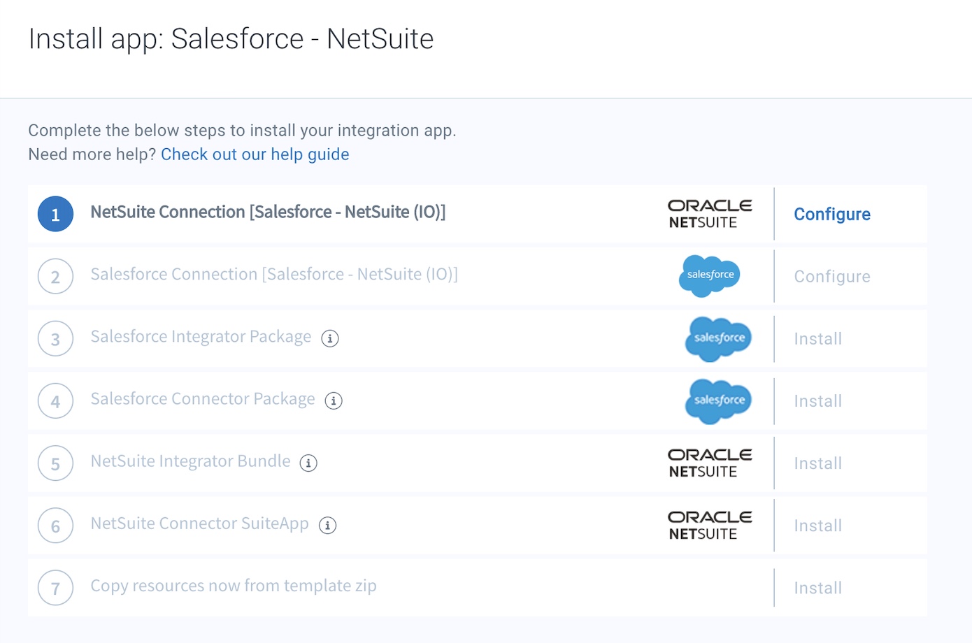The height and width of the screenshot is (643, 972).
Task: Open the info icon beside Salesforce Integrator Package
Action: point(330,338)
